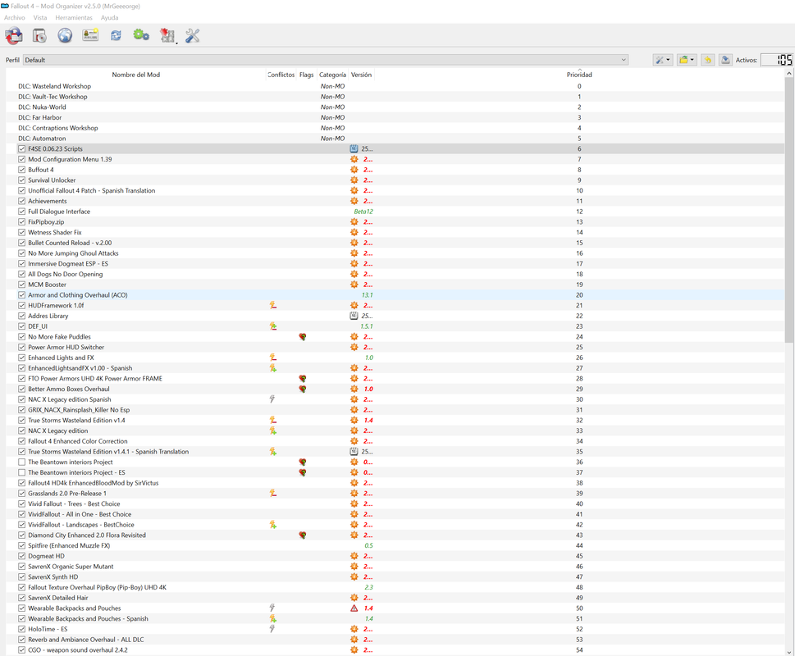The height and width of the screenshot is (656, 795).
Task: Click install mod from archive icon
Action: pos(39,35)
